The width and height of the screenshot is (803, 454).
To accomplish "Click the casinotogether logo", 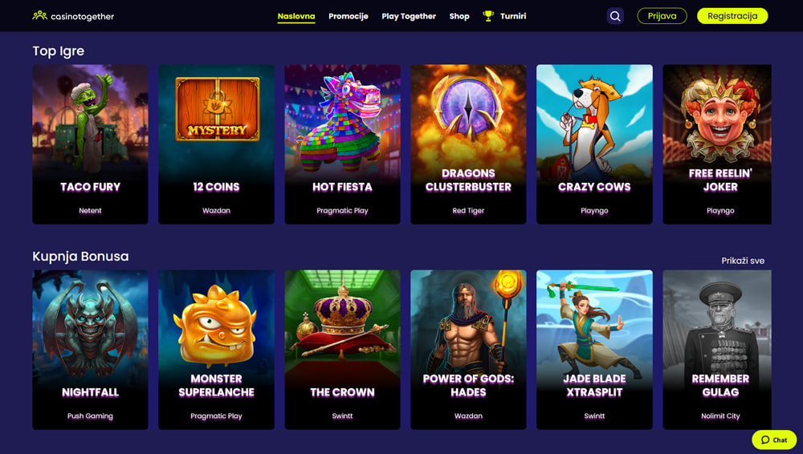I will (x=73, y=16).
